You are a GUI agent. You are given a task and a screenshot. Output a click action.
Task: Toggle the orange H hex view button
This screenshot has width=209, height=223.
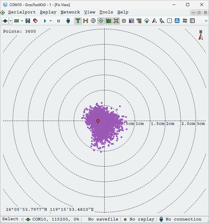pyautogui.click(x=85, y=21)
